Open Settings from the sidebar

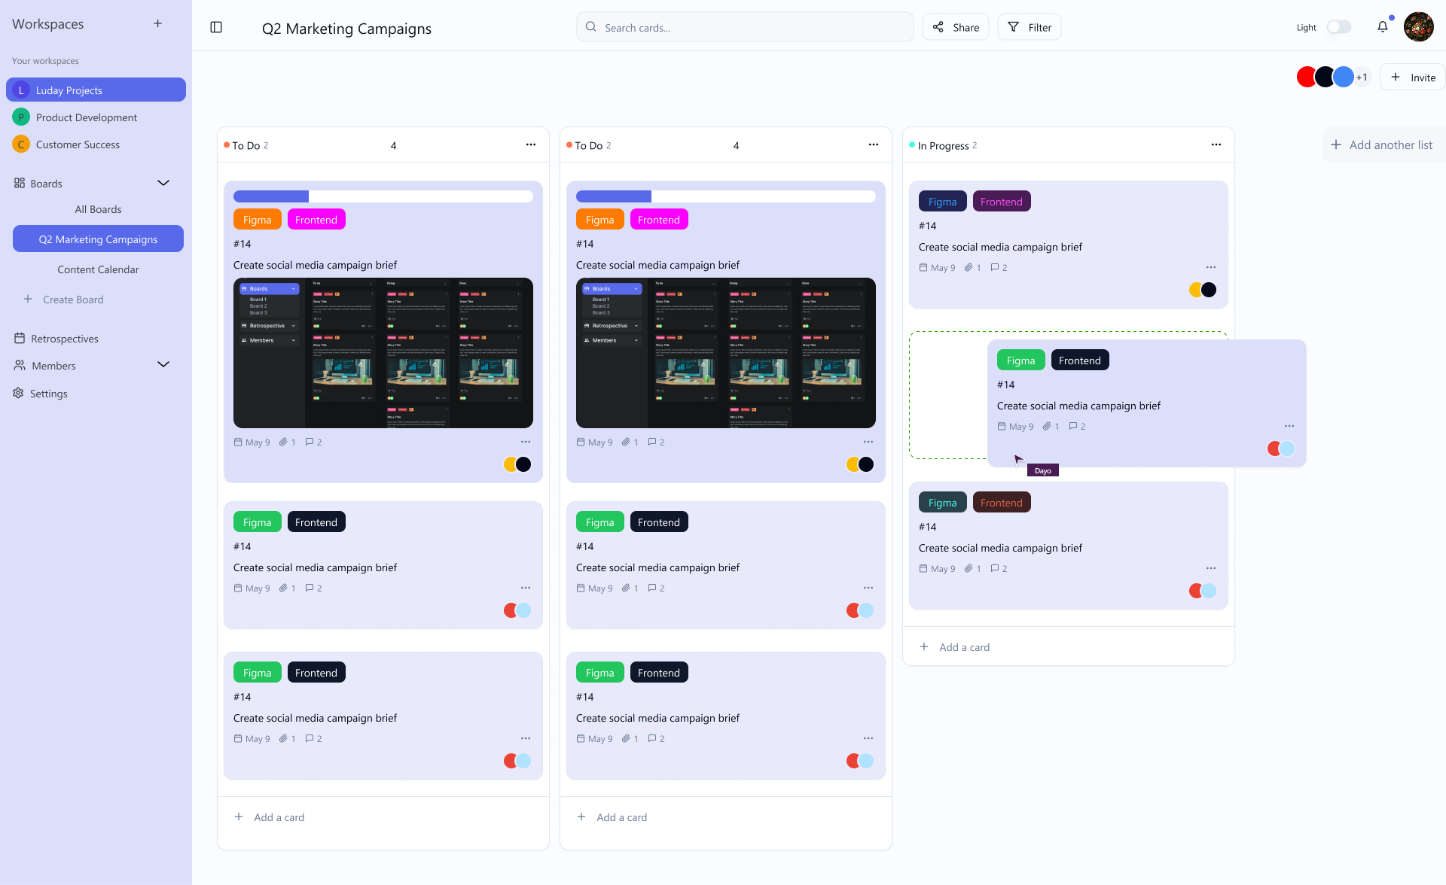(49, 393)
